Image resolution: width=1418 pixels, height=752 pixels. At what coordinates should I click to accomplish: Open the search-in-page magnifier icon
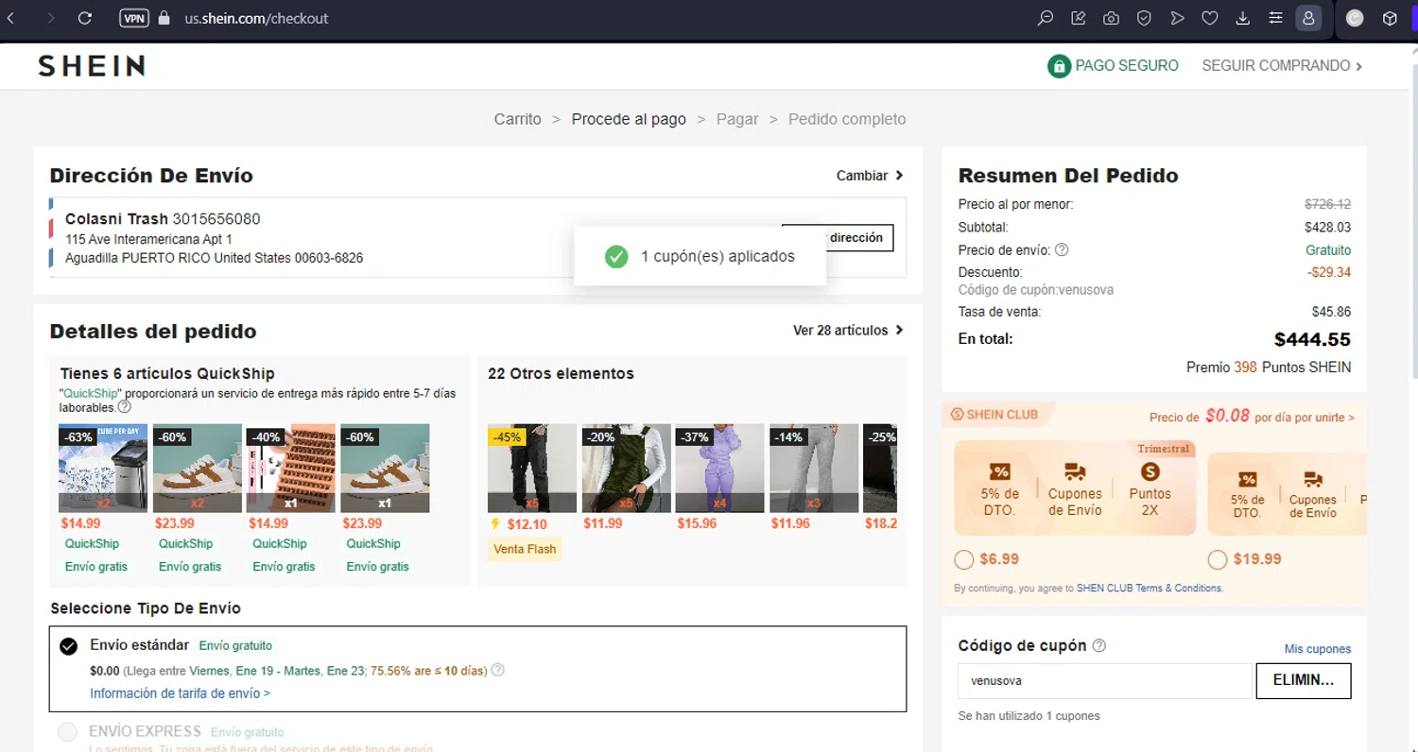[1046, 18]
